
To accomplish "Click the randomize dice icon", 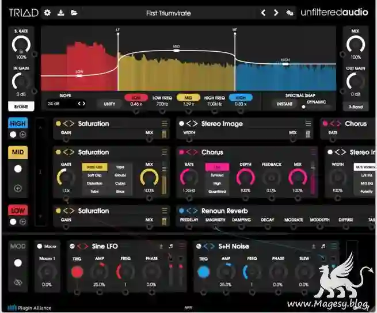I will pyautogui.click(x=290, y=13).
